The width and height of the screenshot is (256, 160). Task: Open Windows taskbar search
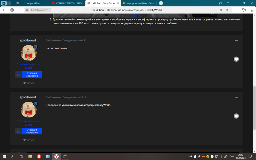point(13,156)
